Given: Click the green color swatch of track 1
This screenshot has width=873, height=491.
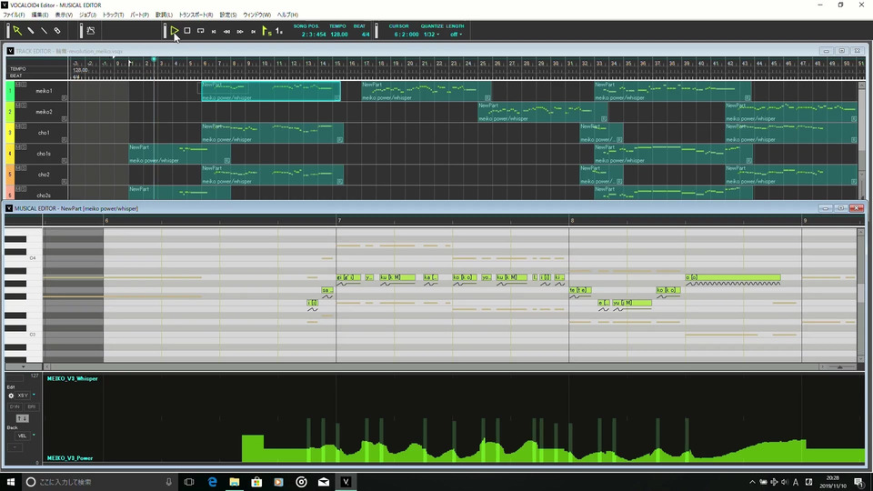Looking at the screenshot, I should point(9,91).
